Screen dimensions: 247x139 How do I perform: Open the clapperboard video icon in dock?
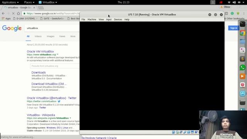(x=242, y=102)
